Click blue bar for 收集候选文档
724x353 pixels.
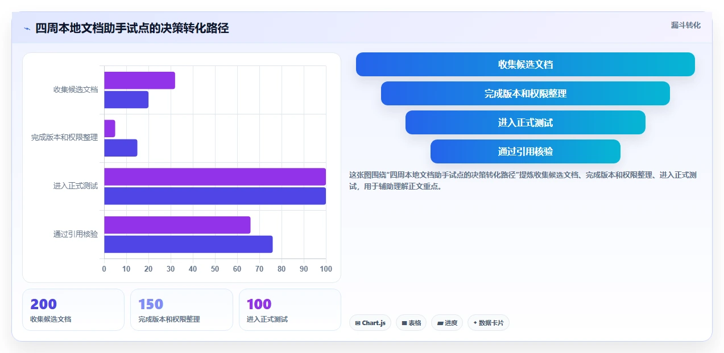[126, 100]
